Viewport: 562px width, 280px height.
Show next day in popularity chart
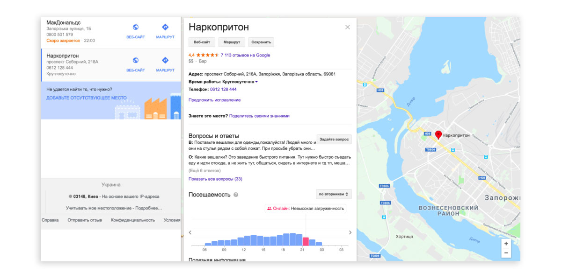(x=350, y=232)
